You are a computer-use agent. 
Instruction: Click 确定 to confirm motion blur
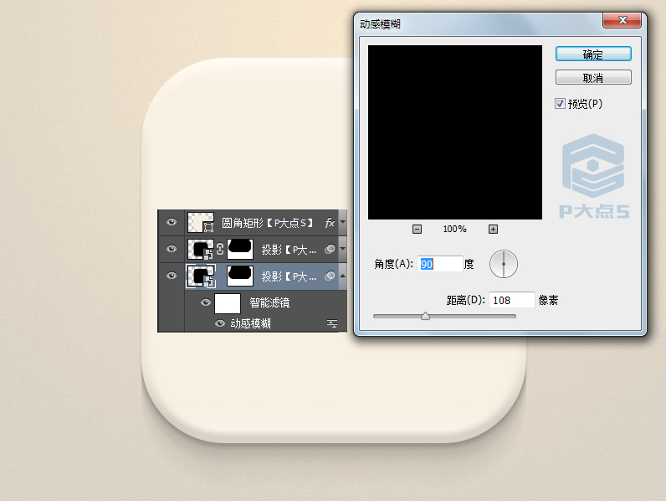tap(593, 54)
